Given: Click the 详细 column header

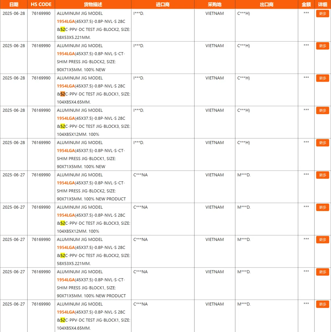Looking at the screenshot, I should pyautogui.click(x=323, y=5).
